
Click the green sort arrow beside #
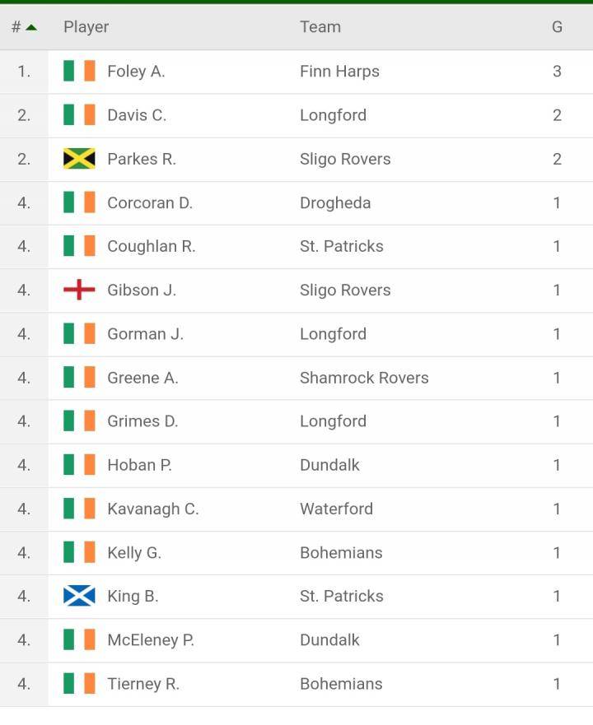[x=31, y=28]
